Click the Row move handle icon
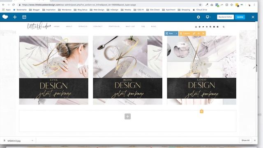The width and height of the screenshot is (263, 148). (x=167, y=34)
